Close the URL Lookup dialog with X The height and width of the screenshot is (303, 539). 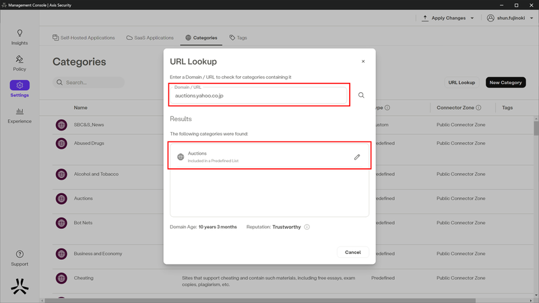point(363,61)
